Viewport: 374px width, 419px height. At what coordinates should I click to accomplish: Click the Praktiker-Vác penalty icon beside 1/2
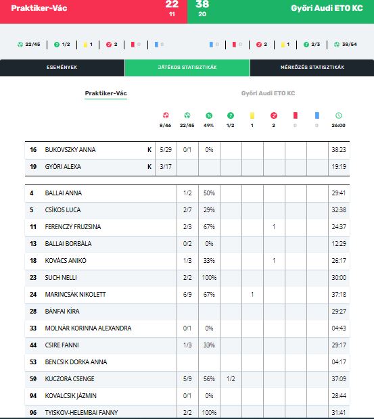[x=57, y=45]
